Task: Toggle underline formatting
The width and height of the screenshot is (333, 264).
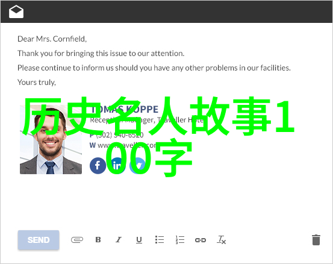Action: pyautogui.click(x=139, y=240)
